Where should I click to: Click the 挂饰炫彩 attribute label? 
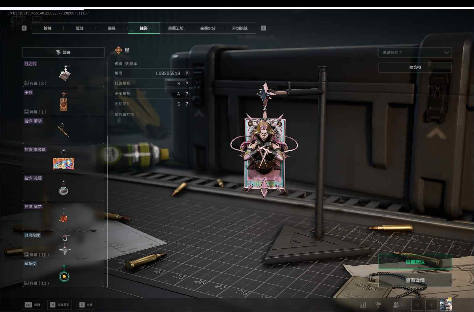[122, 83]
